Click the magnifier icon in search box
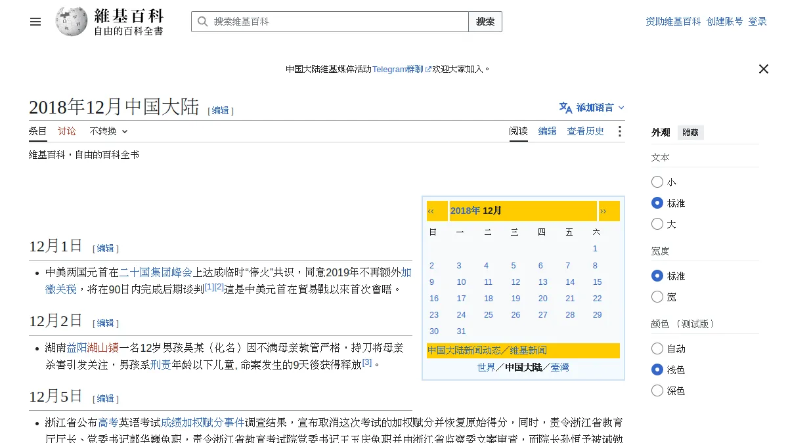This screenshot has width=788, height=443. (202, 22)
